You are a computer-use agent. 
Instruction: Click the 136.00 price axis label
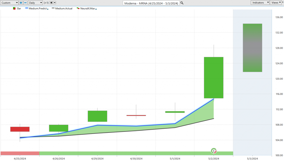tap(279, 17)
